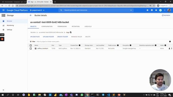173x97 pixels.
Task: Click the Upload Folder button
Action: [48, 37]
